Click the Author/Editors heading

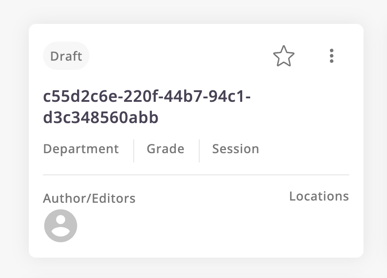89,198
